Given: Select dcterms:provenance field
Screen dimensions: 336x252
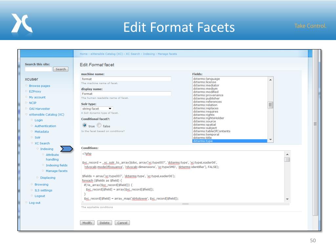Looking at the screenshot, I should pos(208,95).
